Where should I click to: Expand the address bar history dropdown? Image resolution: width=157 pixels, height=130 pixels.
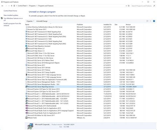(126, 6)
